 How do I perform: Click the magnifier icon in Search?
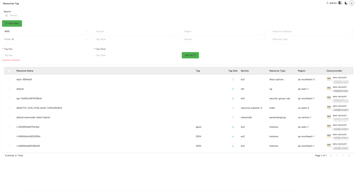tap(6, 15)
